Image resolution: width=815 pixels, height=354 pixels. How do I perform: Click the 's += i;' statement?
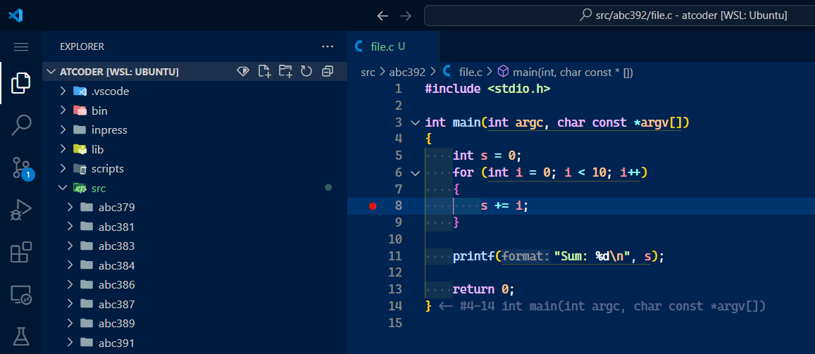point(504,206)
